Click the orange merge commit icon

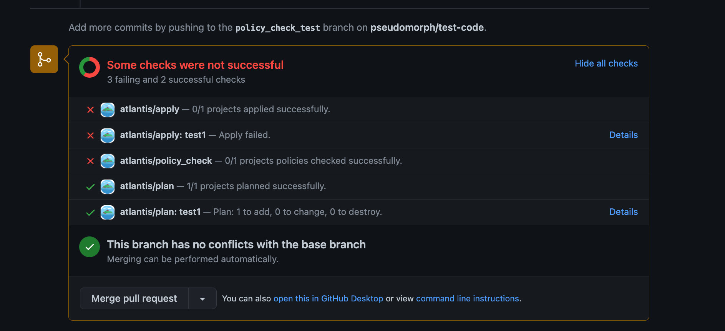(x=44, y=59)
